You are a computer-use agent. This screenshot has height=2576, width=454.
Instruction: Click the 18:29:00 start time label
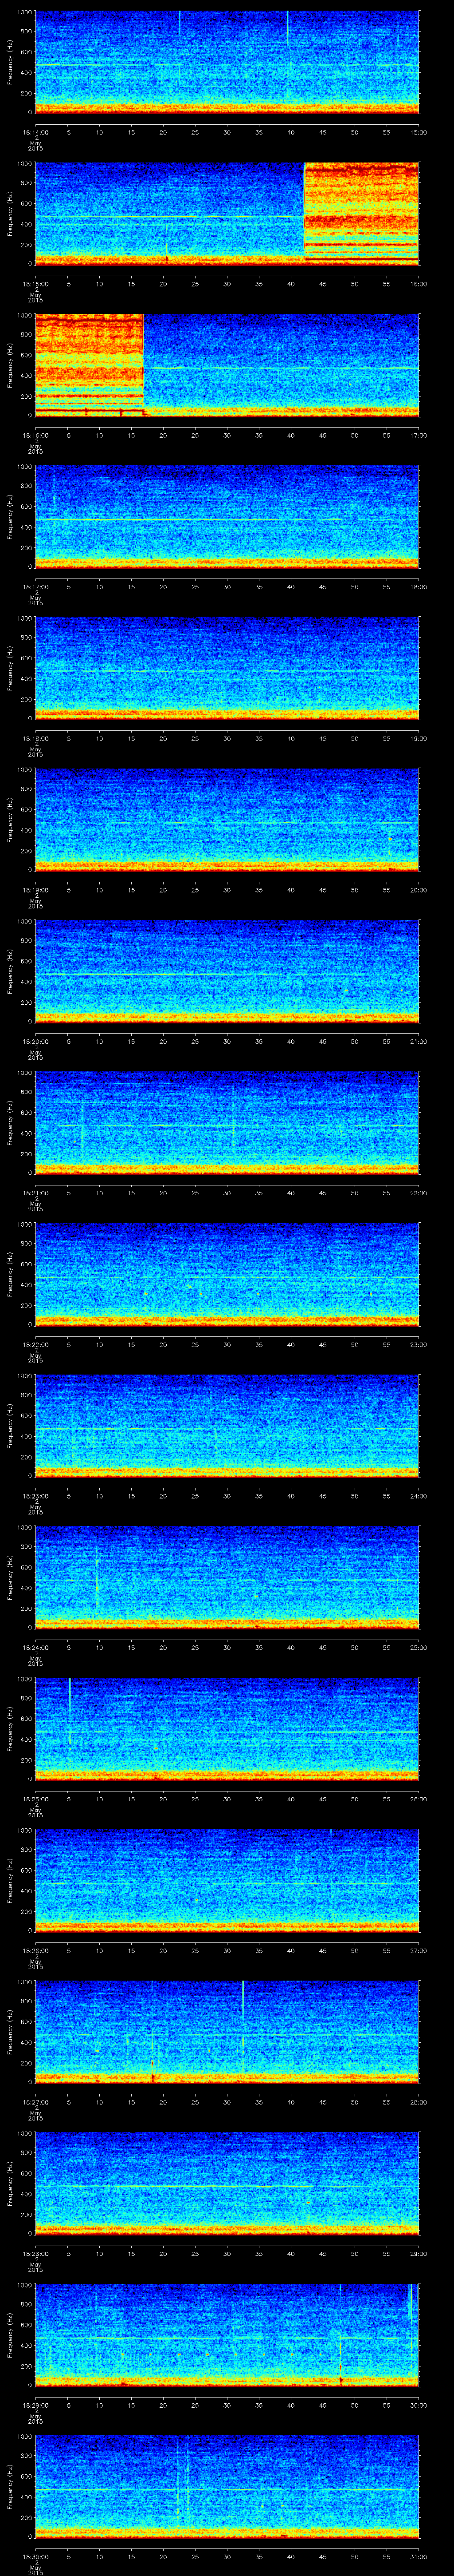point(35,2404)
